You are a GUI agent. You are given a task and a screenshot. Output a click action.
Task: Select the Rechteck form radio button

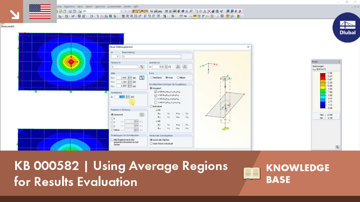[152, 77]
